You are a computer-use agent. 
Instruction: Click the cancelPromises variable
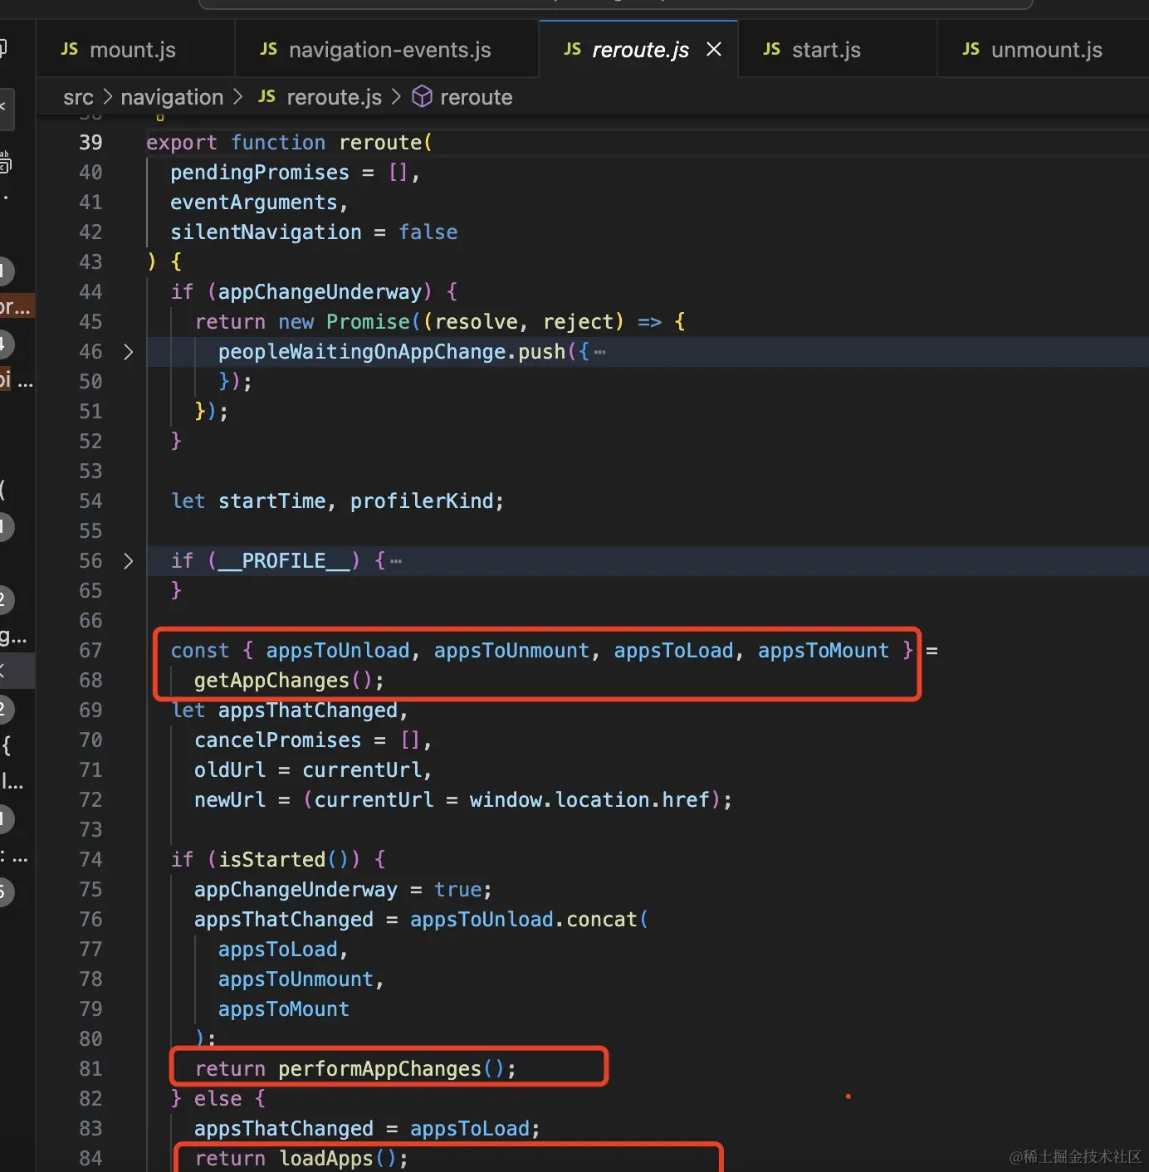tap(278, 740)
